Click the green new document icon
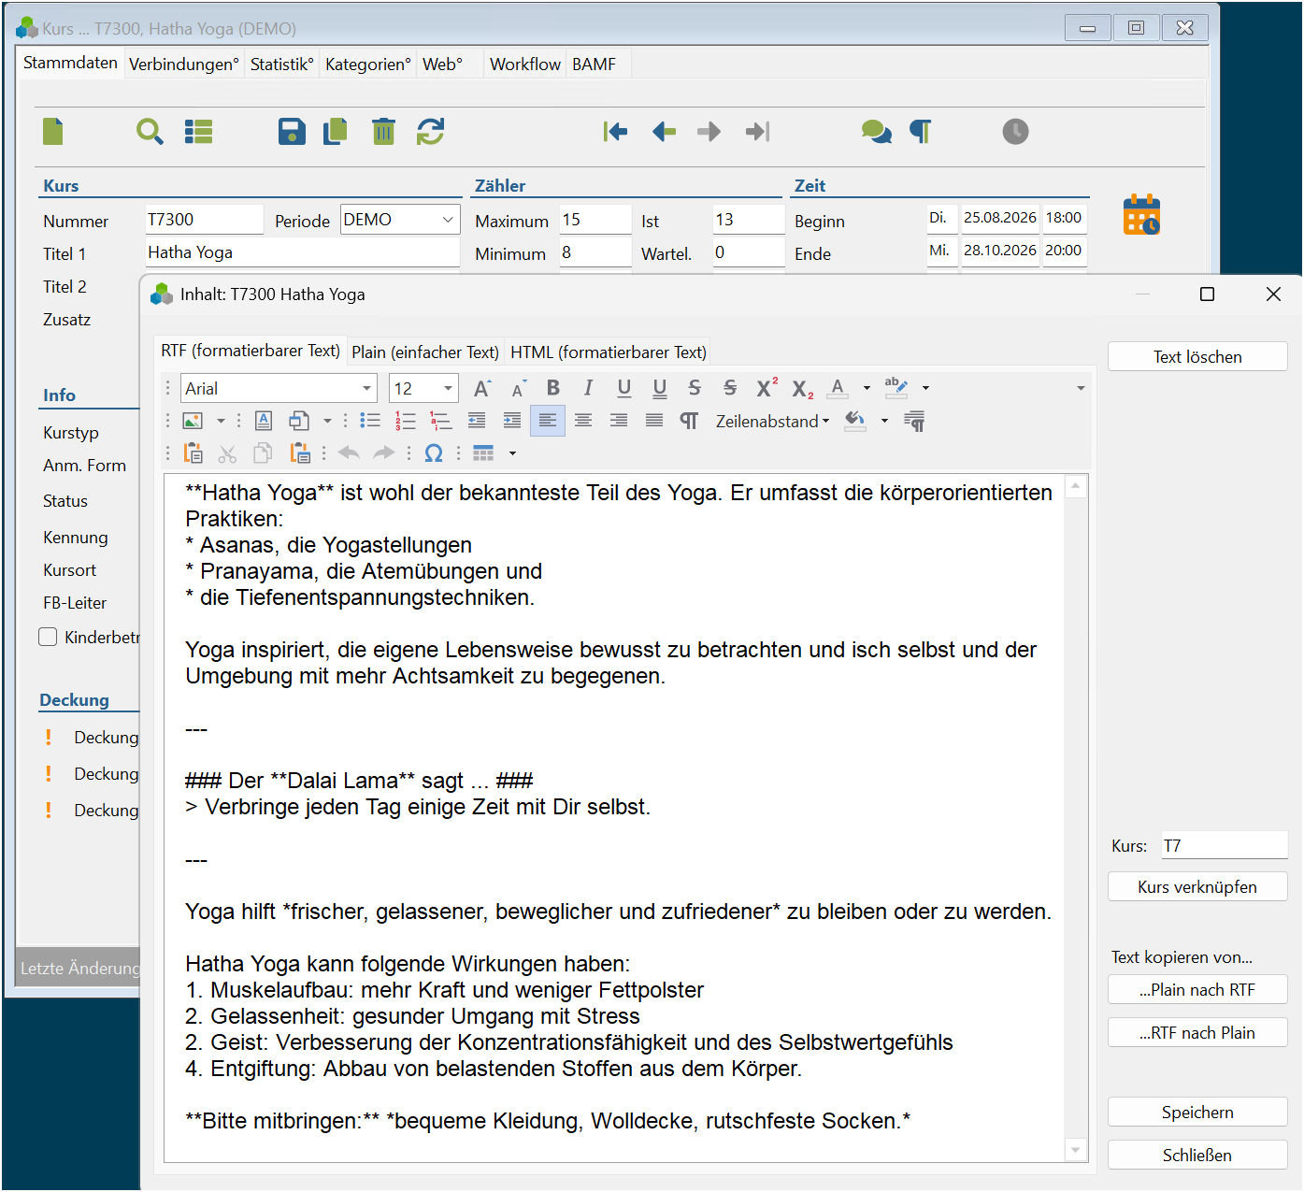Screen dimensions: 1304x1192 click(53, 132)
